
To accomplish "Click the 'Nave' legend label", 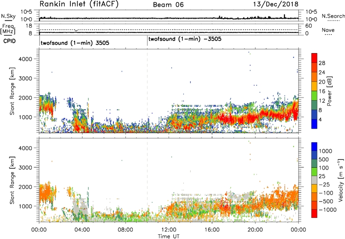I will [328, 30].
